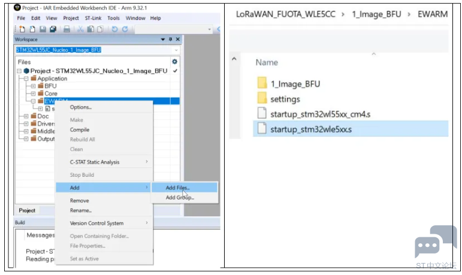Click the startup_stm32wle5xx.s file icon
The height and width of the screenshot is (275, 462).
[x=262, y=128]
